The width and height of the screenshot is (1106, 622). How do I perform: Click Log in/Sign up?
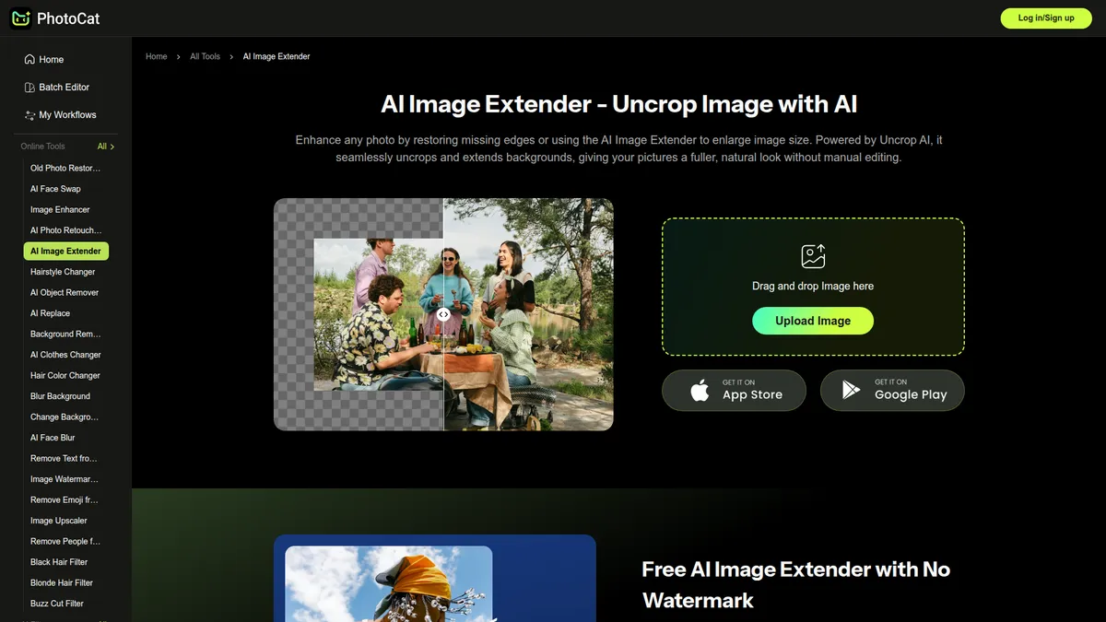pos(1045,18)
